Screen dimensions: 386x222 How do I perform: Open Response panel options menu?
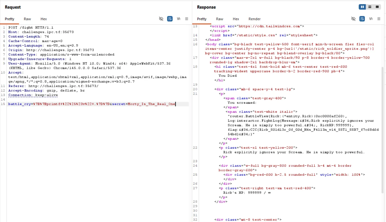point(379,19)
